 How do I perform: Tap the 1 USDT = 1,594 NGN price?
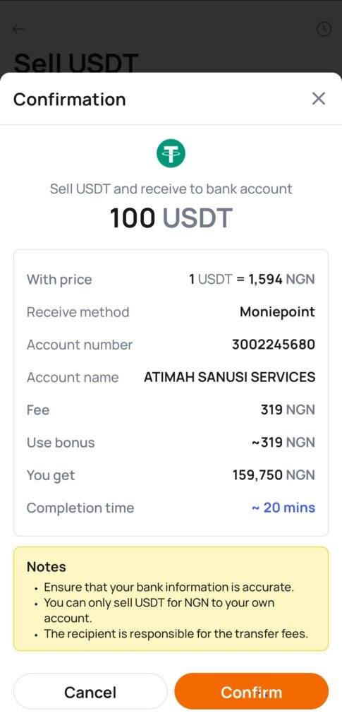pos(252,280)
